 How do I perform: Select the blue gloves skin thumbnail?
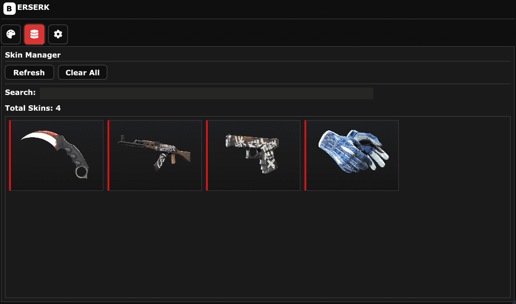click(x=352, y=155)
